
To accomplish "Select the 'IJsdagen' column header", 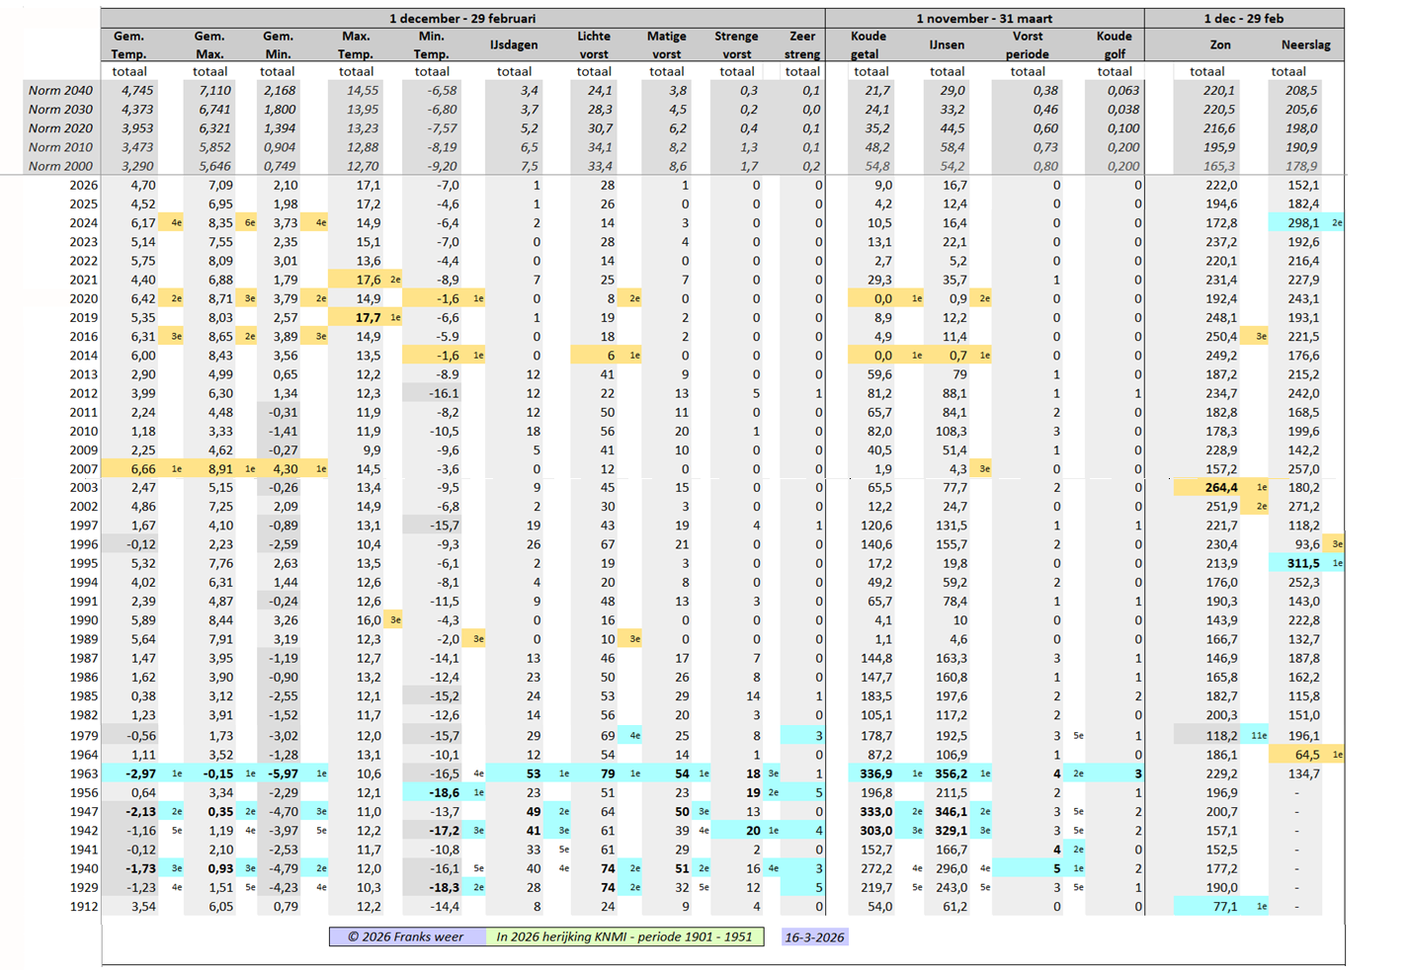I will pos(514,45).
